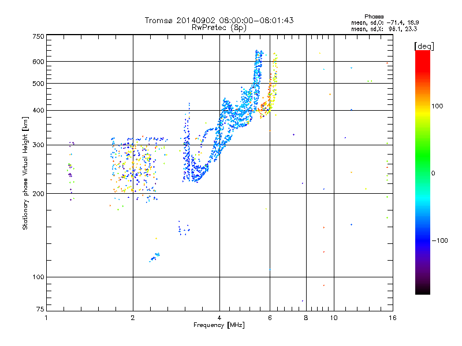Click the y-axis tick label '200'
Screen dimensions: 462x346
pyautogui.click(x=38, y=194)
